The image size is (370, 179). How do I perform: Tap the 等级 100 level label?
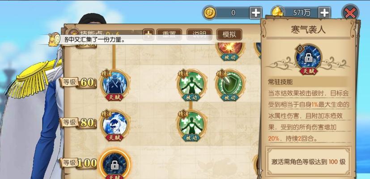(78, 163)
